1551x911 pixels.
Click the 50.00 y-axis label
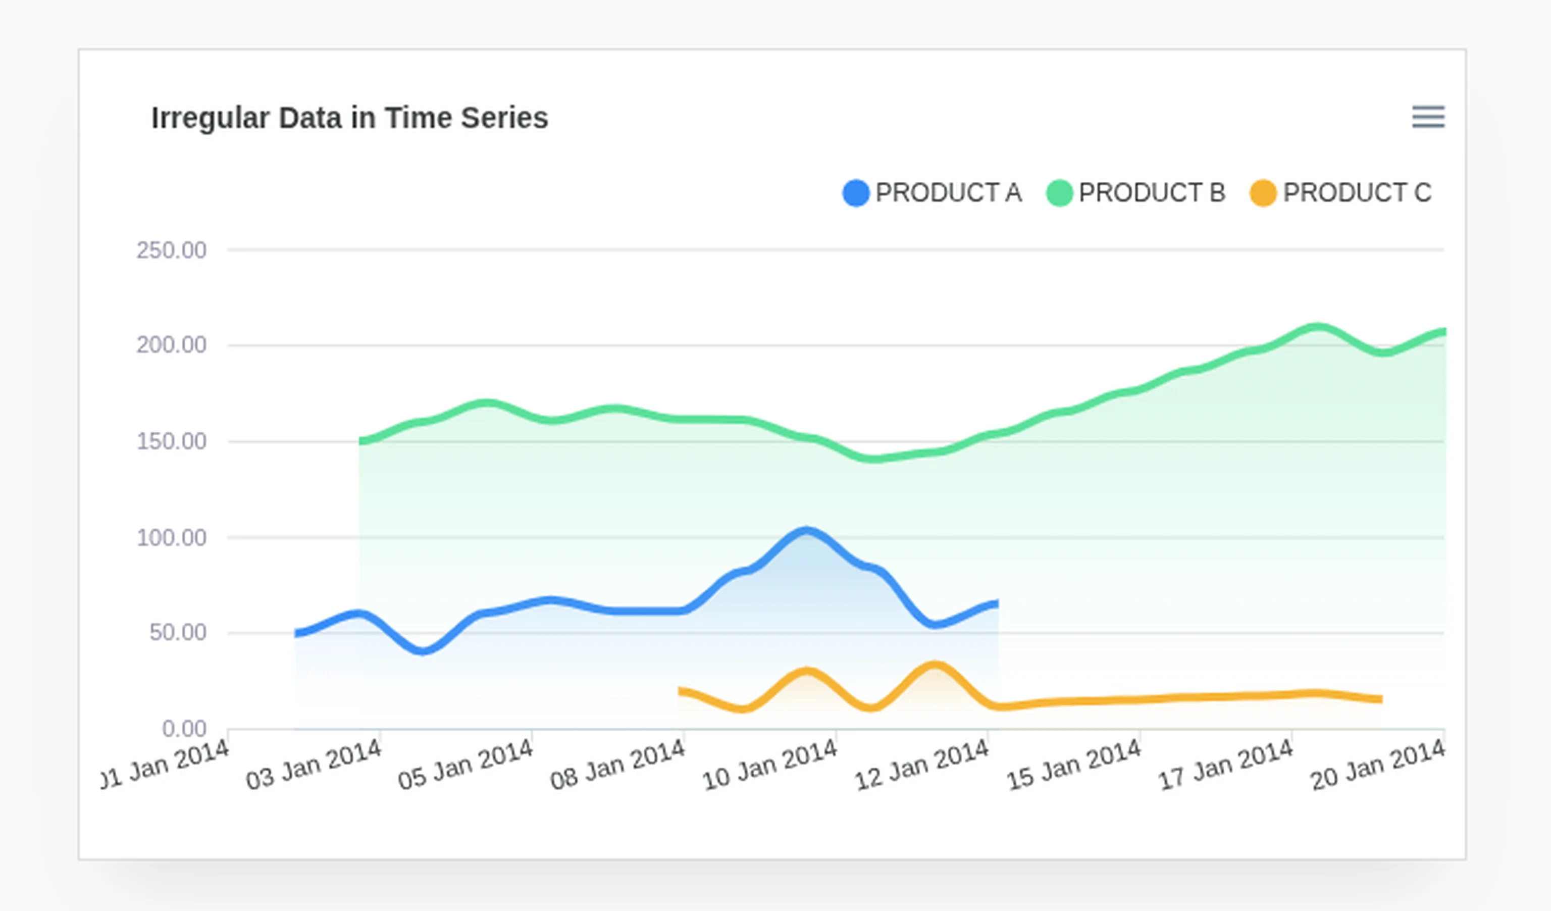coord(177,633)
